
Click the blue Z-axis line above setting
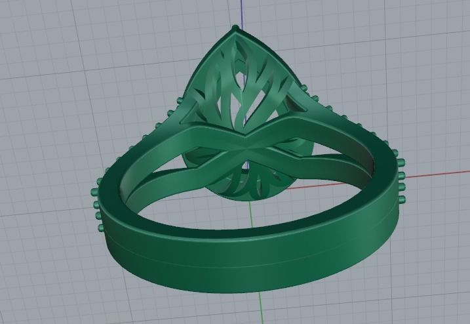(x=242, y=14)
